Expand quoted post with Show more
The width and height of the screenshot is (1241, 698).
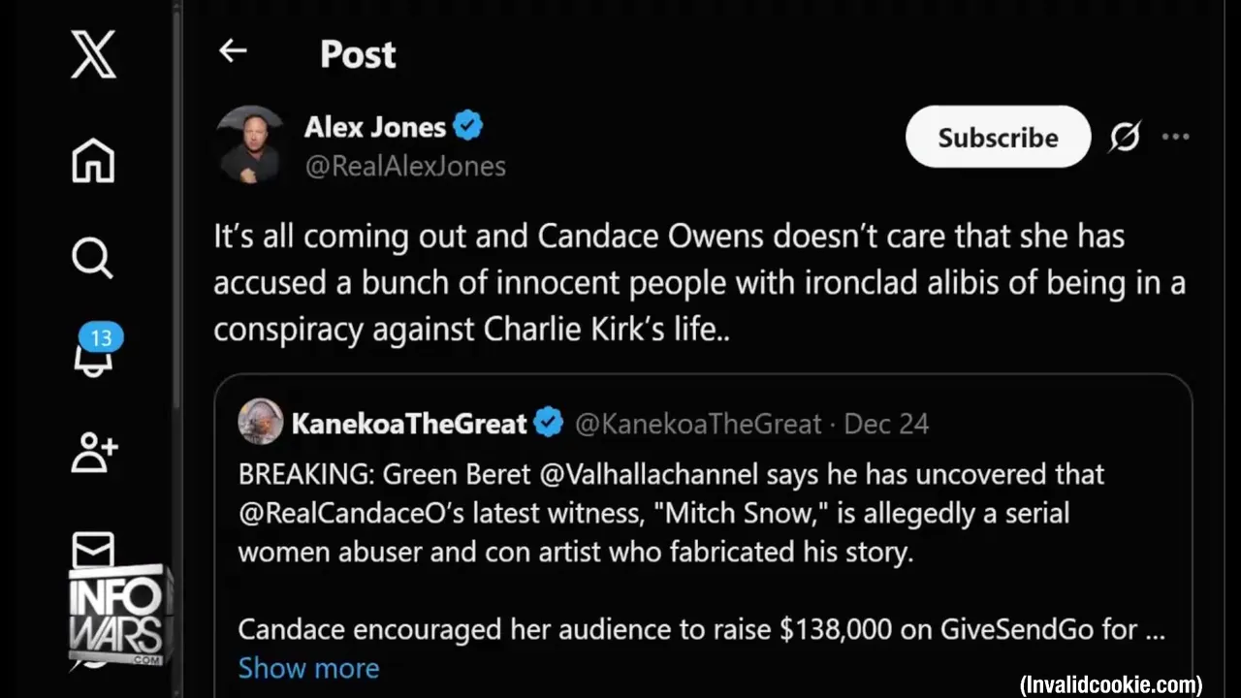coord(308,668)
